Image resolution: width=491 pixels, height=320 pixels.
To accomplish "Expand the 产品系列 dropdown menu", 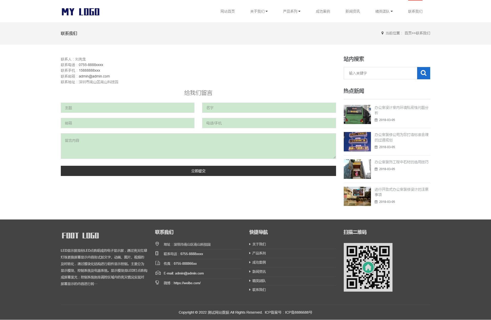I will tap(291, 12).
